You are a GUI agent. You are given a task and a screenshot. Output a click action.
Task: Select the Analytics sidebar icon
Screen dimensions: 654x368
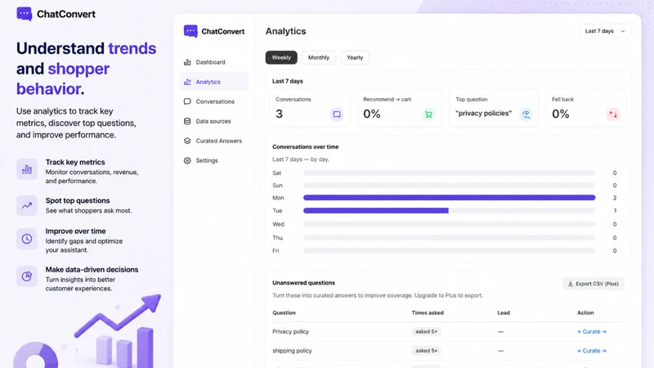coord(187,82)
